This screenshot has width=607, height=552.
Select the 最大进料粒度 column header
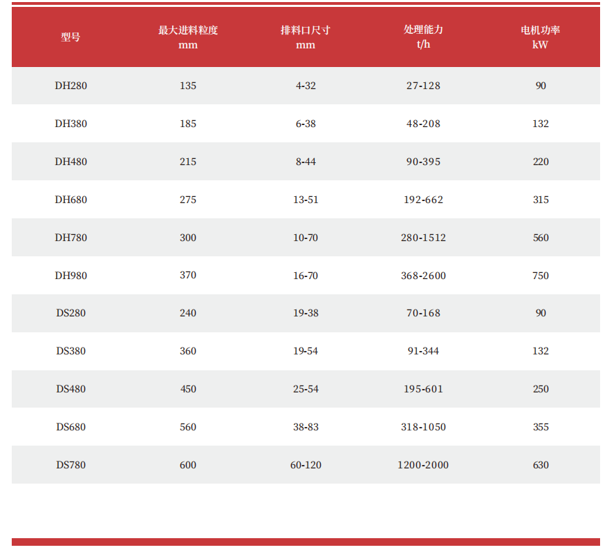point(188,37)
